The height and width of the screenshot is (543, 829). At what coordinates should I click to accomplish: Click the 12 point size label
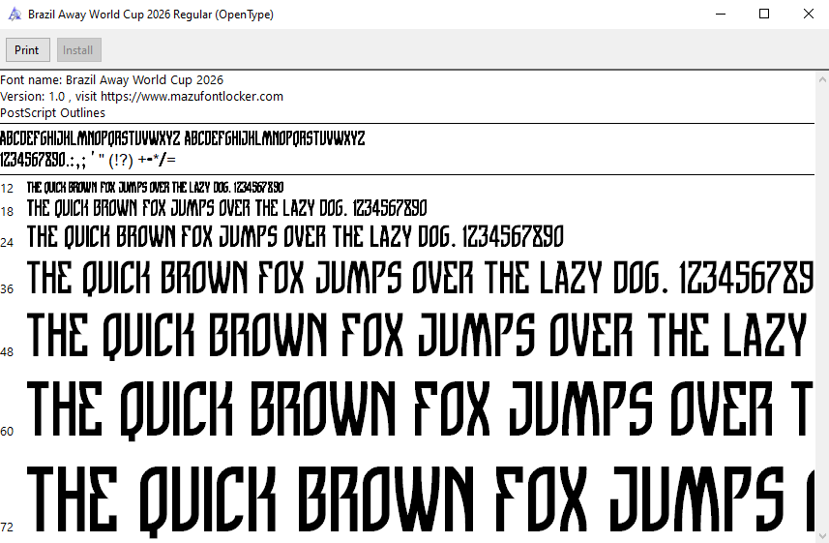tap(7, 188)
